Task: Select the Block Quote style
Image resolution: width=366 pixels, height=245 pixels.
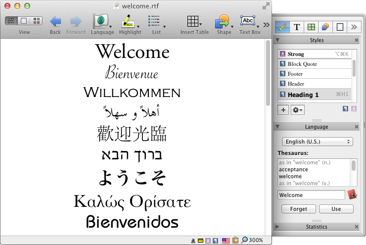Action: tap(302, 64)
